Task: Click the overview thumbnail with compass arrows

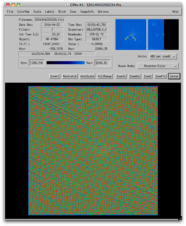Action: [131, 34]
